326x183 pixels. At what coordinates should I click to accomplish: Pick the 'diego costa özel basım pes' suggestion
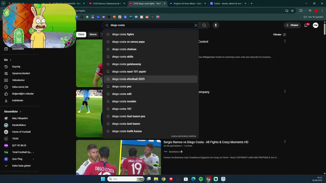[x=151, y=116]
